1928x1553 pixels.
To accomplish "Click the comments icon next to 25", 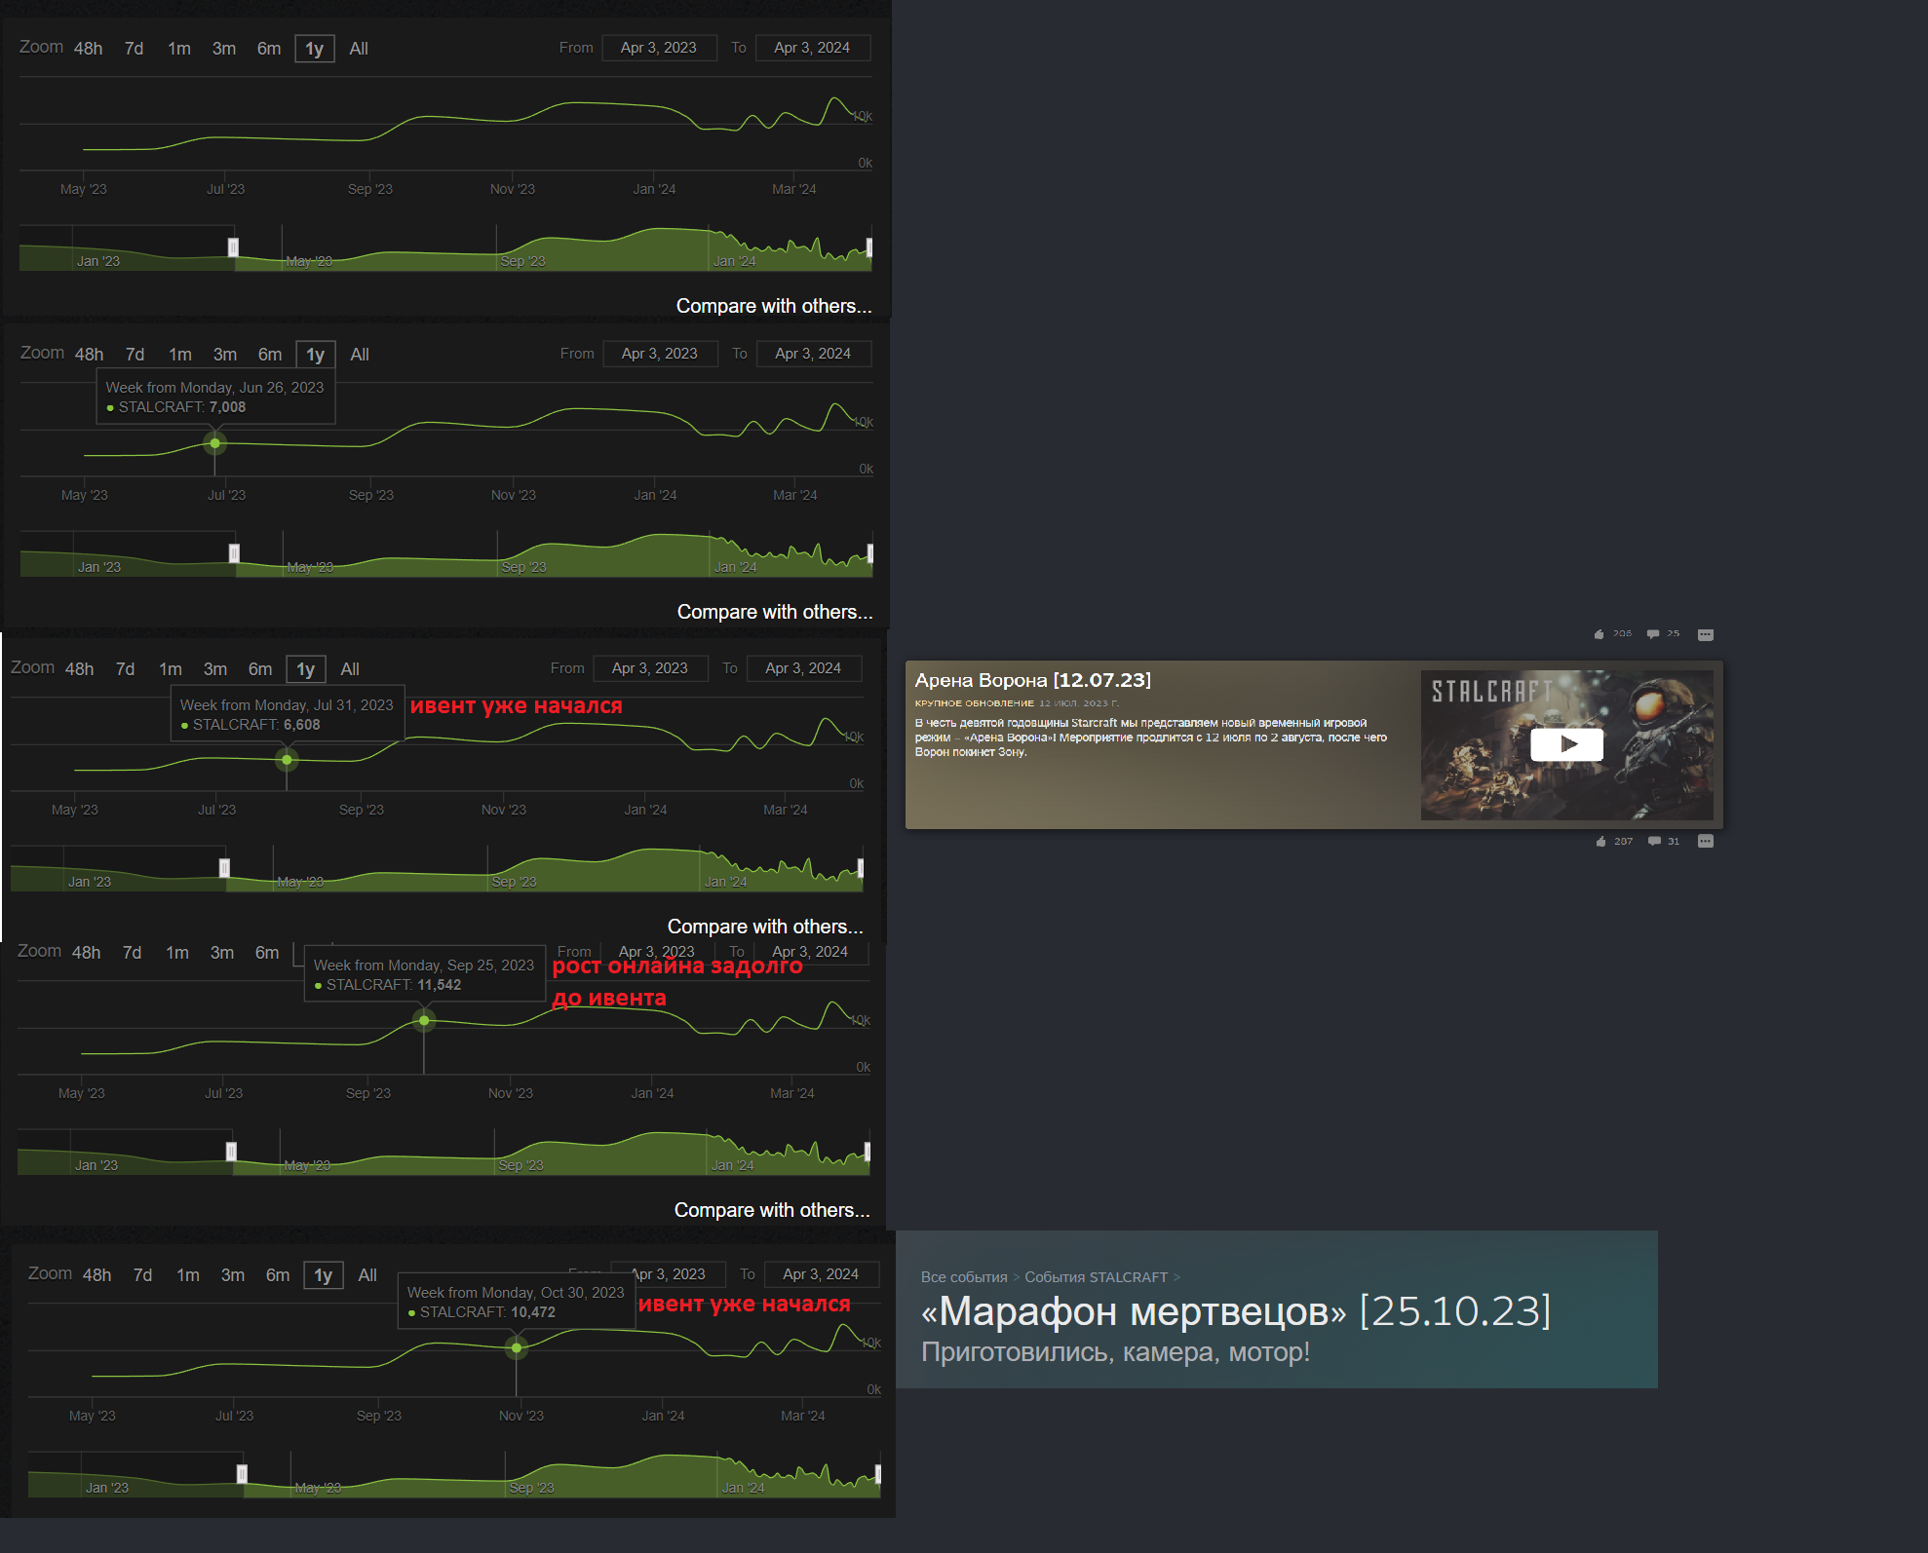I will pos(1653,634).
